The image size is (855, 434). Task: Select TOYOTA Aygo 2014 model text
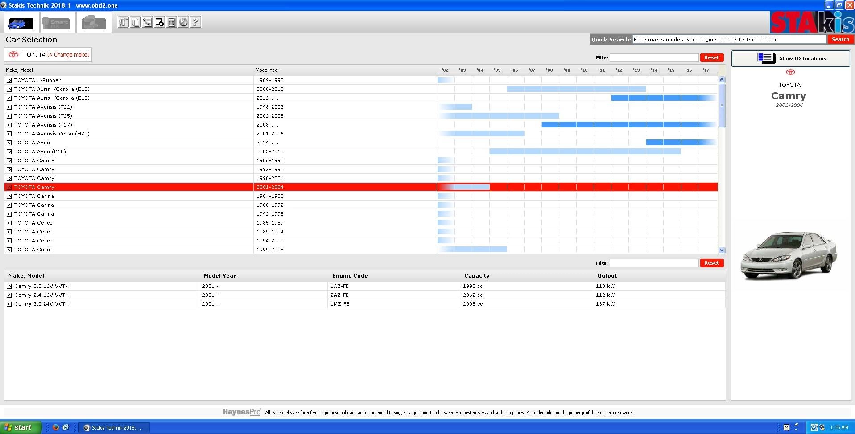[x=32, y=143]
